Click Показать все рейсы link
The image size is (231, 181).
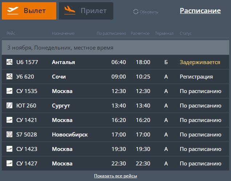(115, 176)
